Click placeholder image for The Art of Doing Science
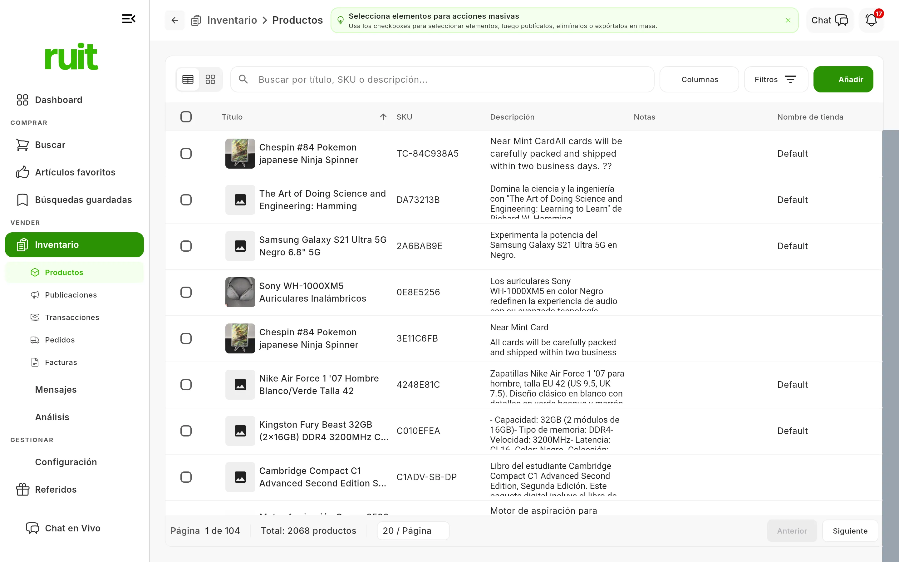This screenshot has width=899, height=562. click(240, 200)
